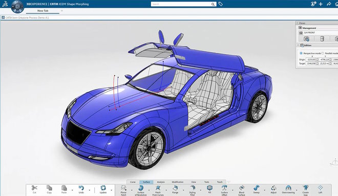Viewport: 338px width, 196px height.
Task: Enable Perspective mode radio button
Action: click(x=301, y=53)
